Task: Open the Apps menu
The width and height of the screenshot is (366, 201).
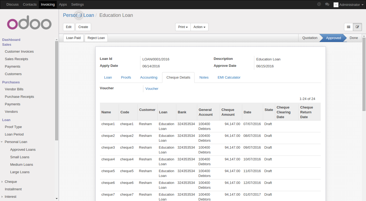Action: (63, 5)
